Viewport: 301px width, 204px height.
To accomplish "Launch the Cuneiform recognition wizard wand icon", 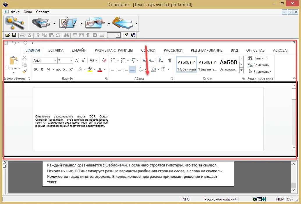I will pos(15,23).
